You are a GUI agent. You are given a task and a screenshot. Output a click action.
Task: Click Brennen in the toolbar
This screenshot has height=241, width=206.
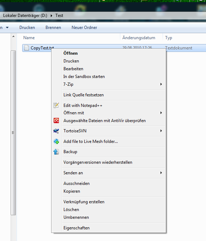pos(53,28)
